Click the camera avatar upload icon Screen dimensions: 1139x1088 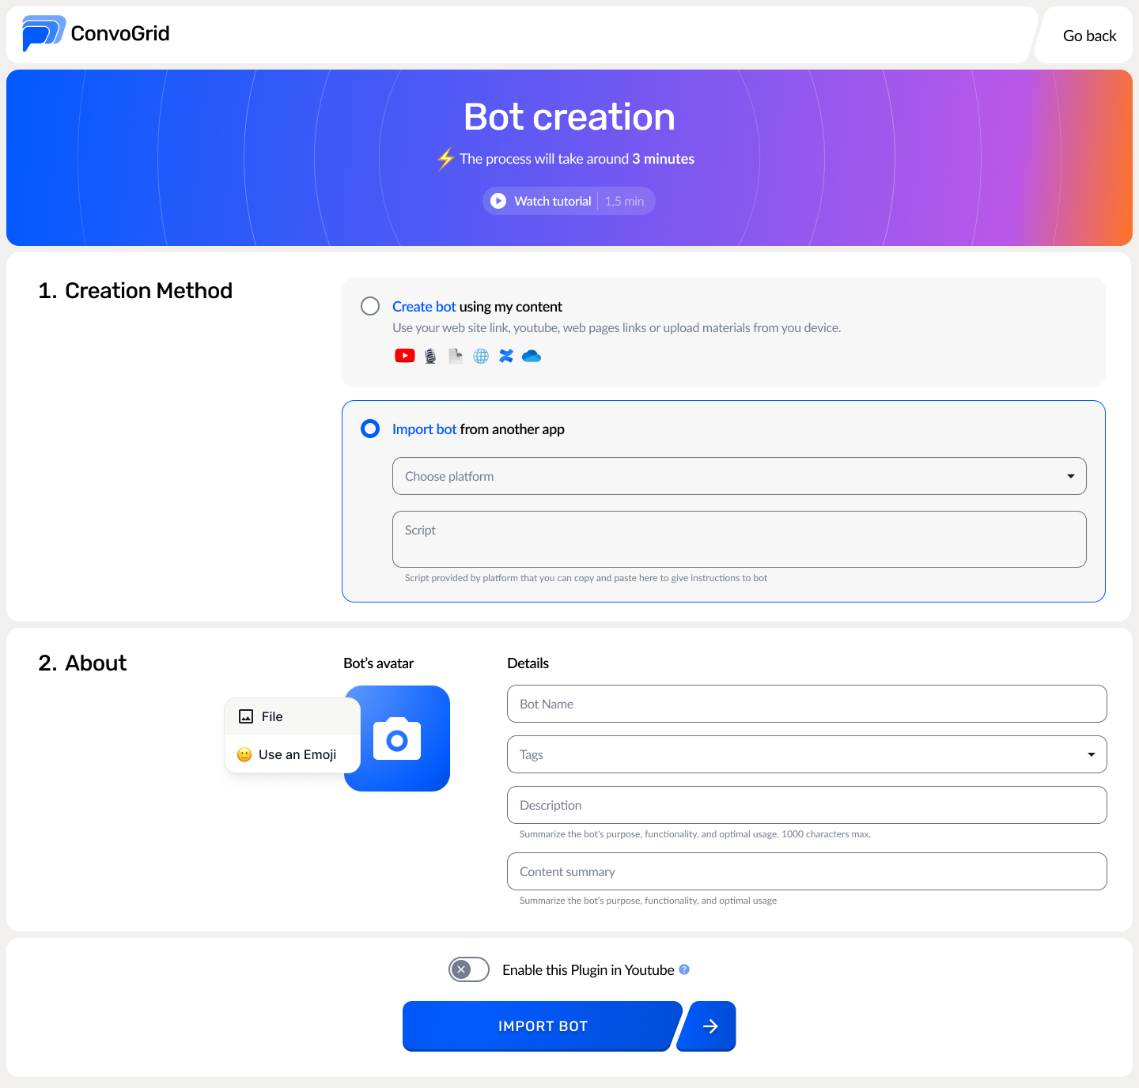coord(397,739)
